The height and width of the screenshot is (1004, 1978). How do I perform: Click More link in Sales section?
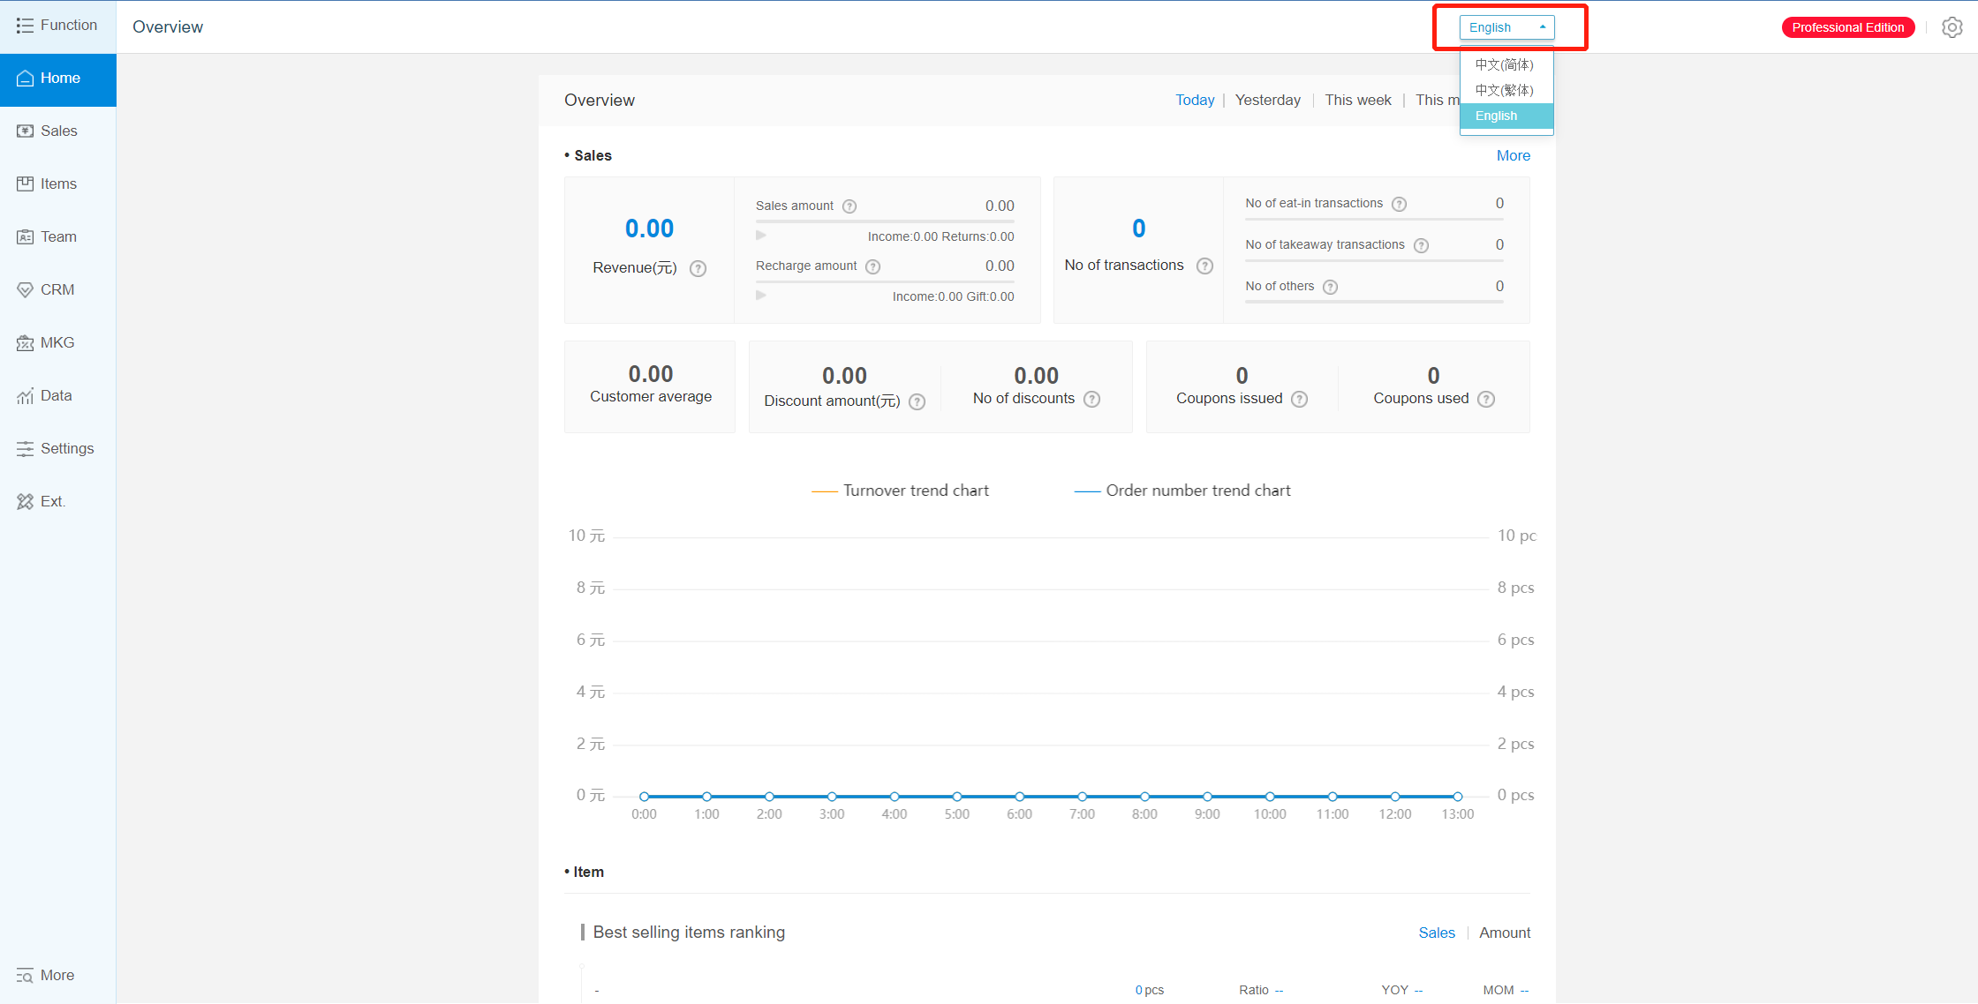coord(1513,155)
